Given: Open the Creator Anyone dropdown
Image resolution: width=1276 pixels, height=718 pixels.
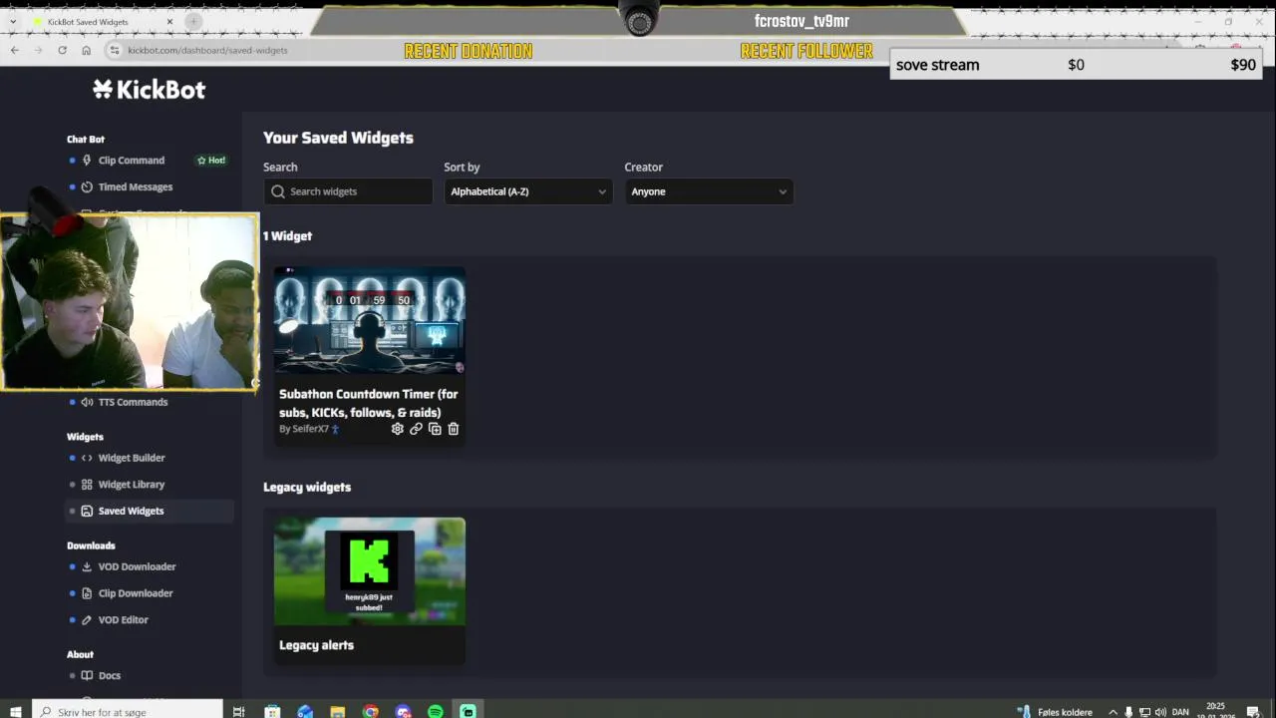Looking at the screenshot, I should click(709, 191).
